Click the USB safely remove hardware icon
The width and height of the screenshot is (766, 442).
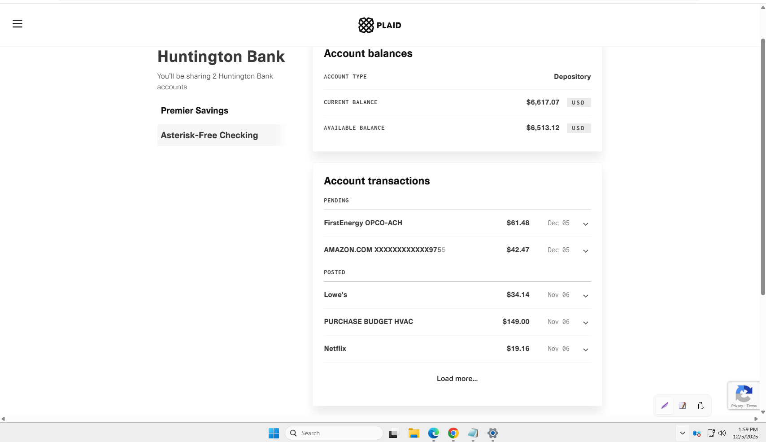pyautogui.click(x=701, y=406)
